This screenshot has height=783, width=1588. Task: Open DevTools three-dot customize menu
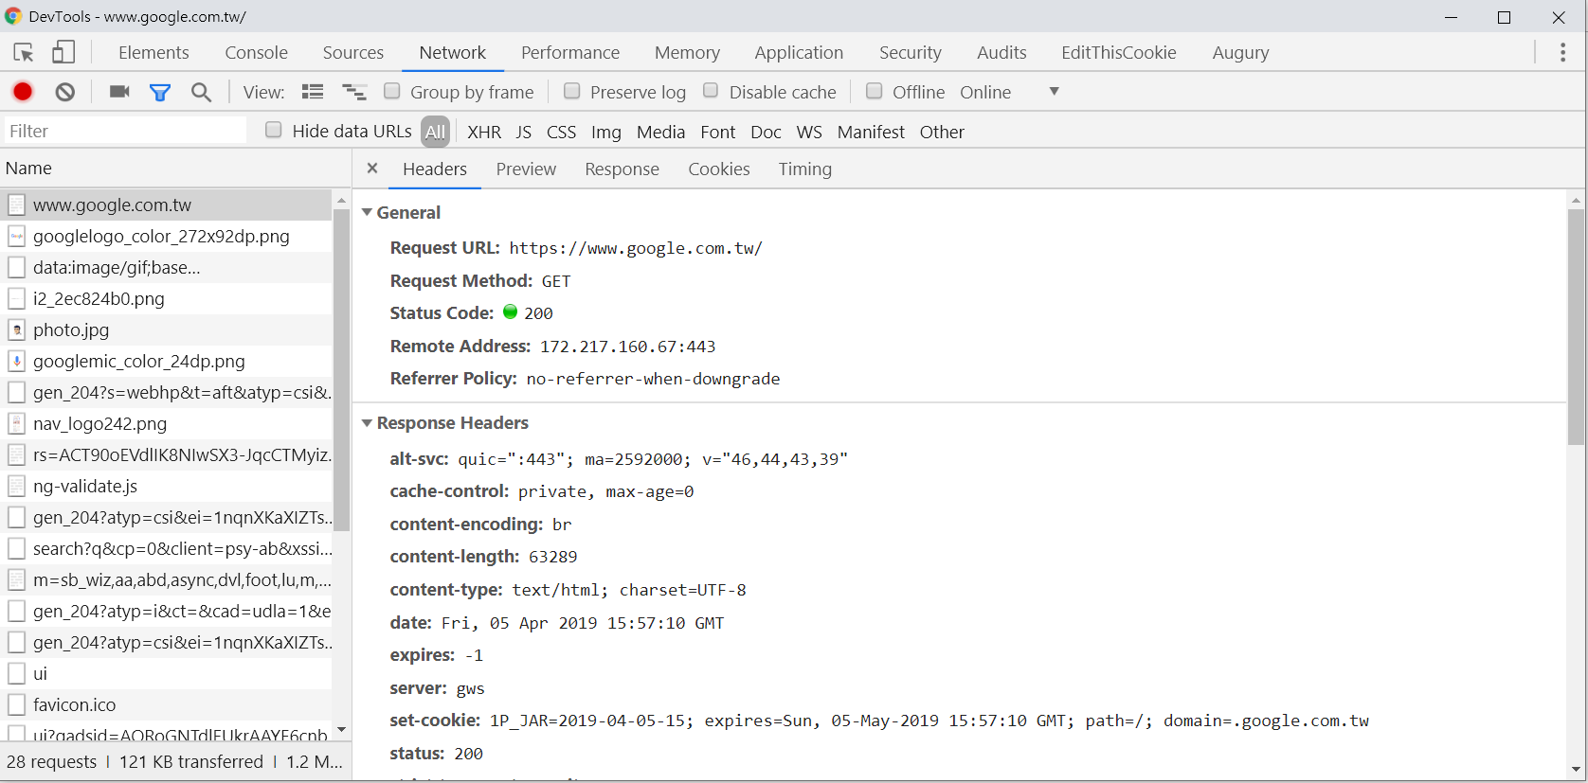1562,52
